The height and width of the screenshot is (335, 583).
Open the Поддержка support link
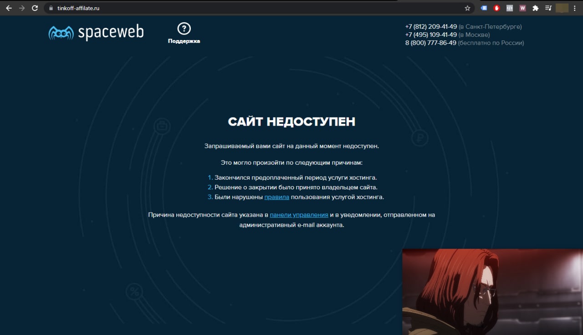click(x=184, y=41)
